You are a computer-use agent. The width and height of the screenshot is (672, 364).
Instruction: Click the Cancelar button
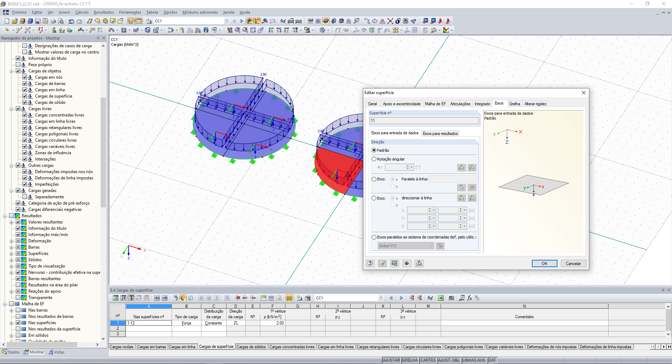pyautogui.click(x=573, y=263)
